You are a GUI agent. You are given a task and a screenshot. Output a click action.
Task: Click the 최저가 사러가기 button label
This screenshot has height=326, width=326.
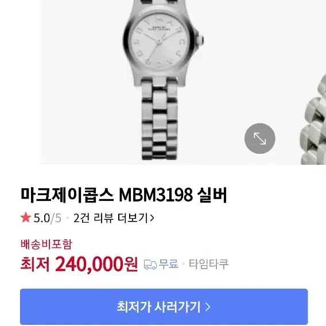(x=158, y=306)
